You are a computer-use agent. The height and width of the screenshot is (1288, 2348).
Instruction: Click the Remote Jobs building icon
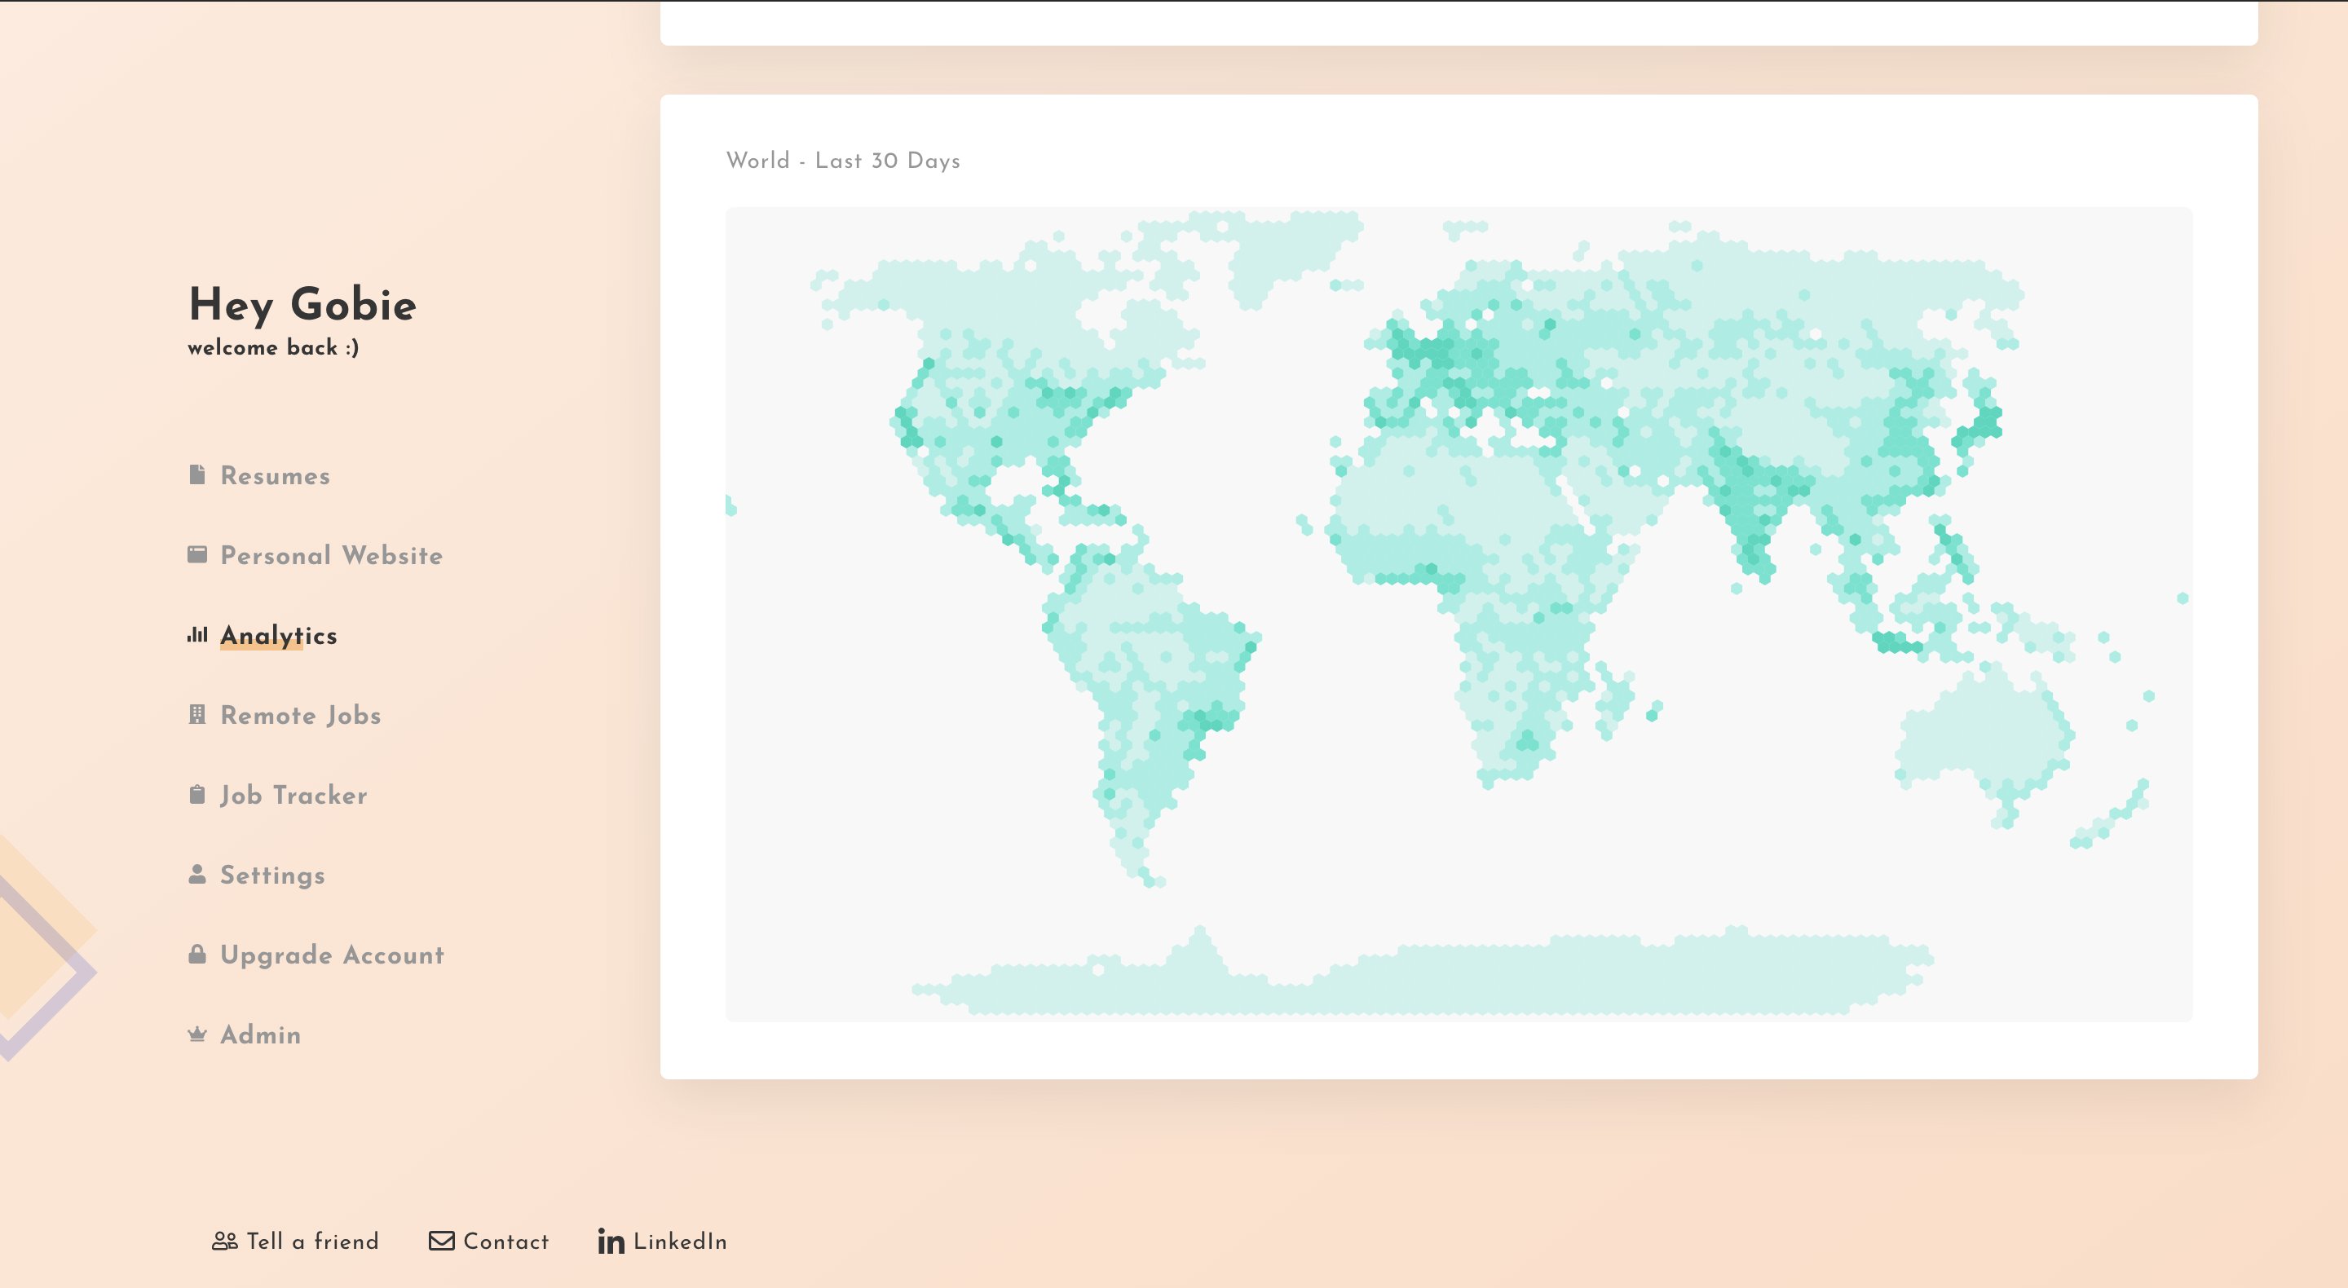click(x=196, y=714)
